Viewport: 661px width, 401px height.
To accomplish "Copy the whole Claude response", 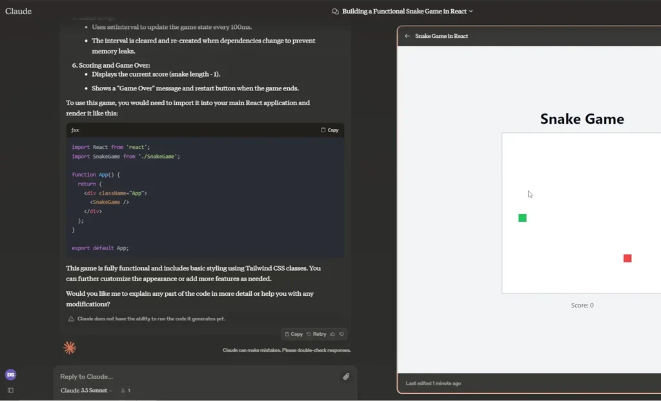I will pos(294,334).
